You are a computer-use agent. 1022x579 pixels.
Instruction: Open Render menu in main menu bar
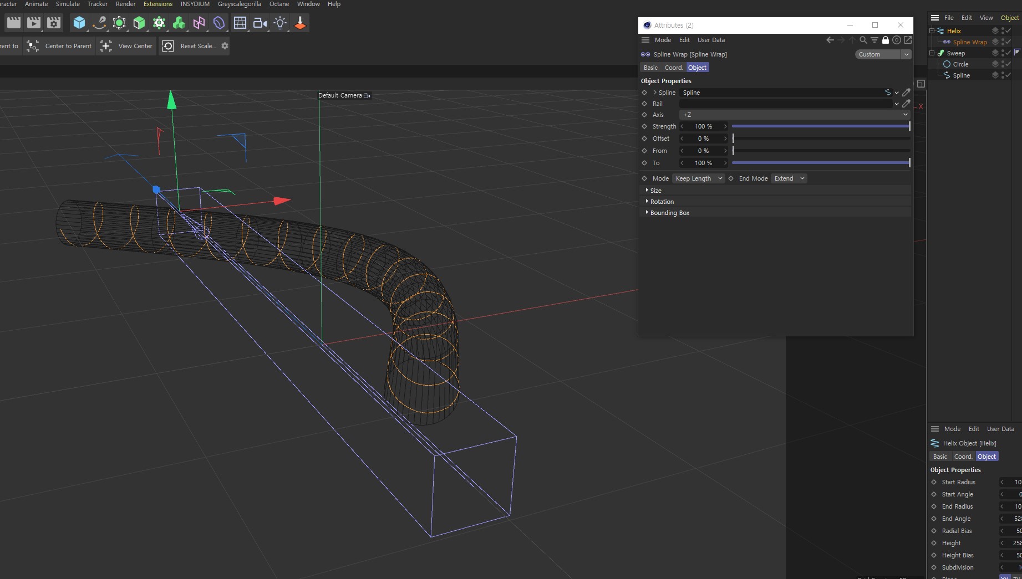point(126,4)
